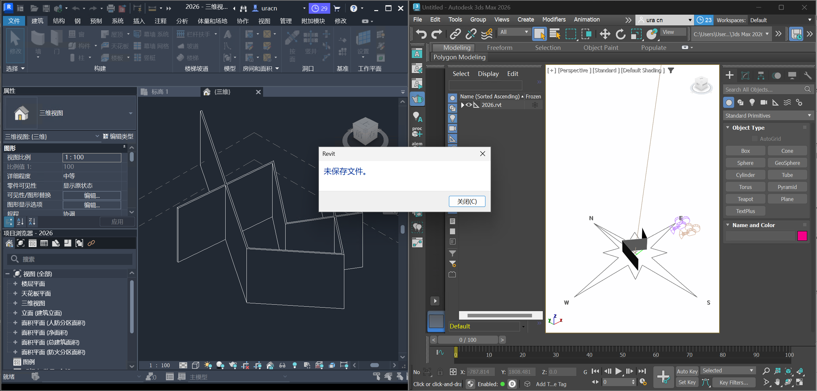Click the Redo arrow in 3ds Max toolbar
This screenshot has width=817, height=391.
coord(437,34)
